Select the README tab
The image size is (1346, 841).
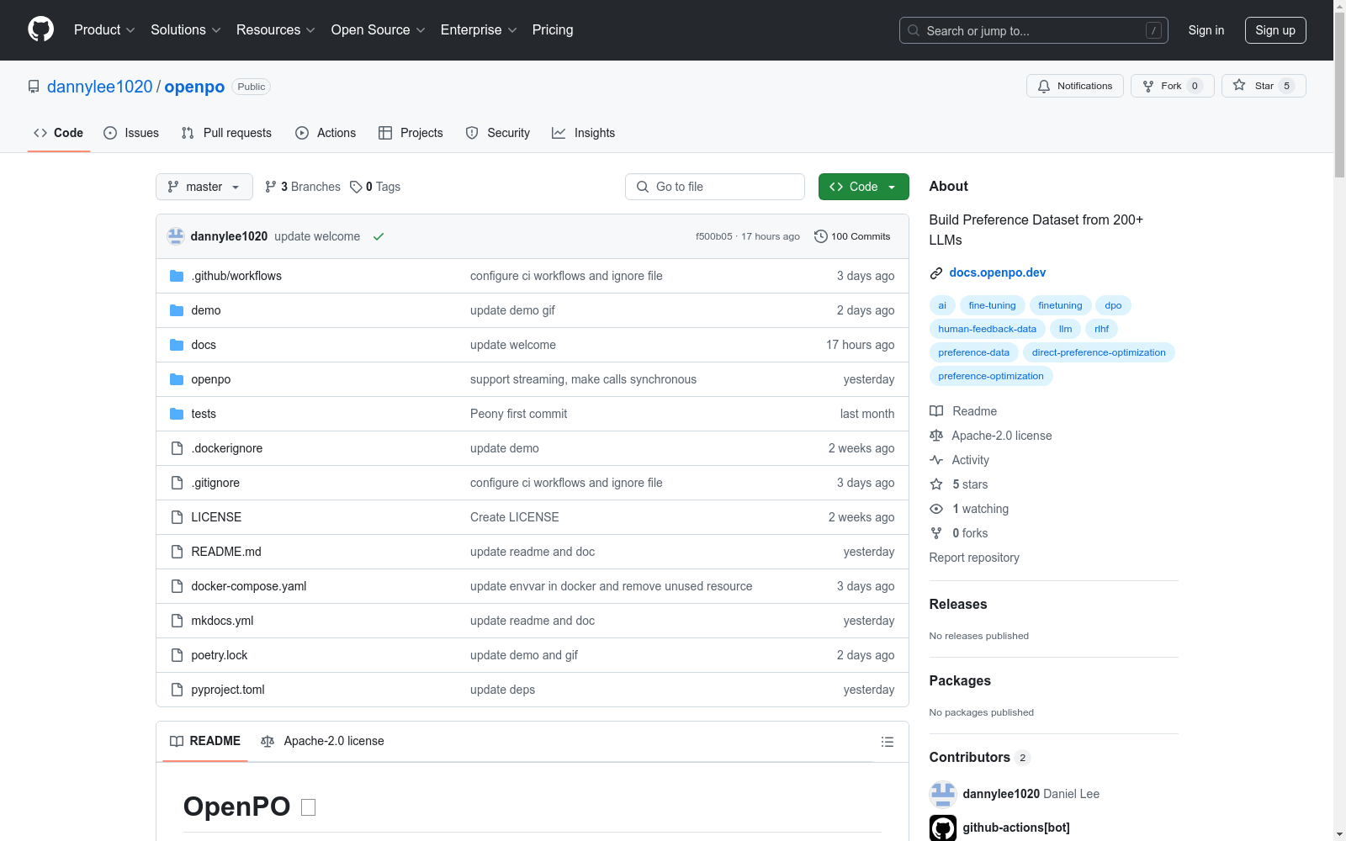tap(205, 741)
